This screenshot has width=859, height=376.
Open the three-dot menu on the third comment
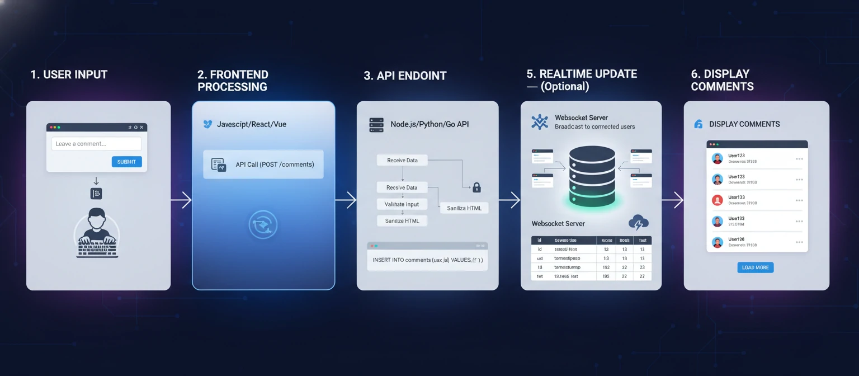799,200
